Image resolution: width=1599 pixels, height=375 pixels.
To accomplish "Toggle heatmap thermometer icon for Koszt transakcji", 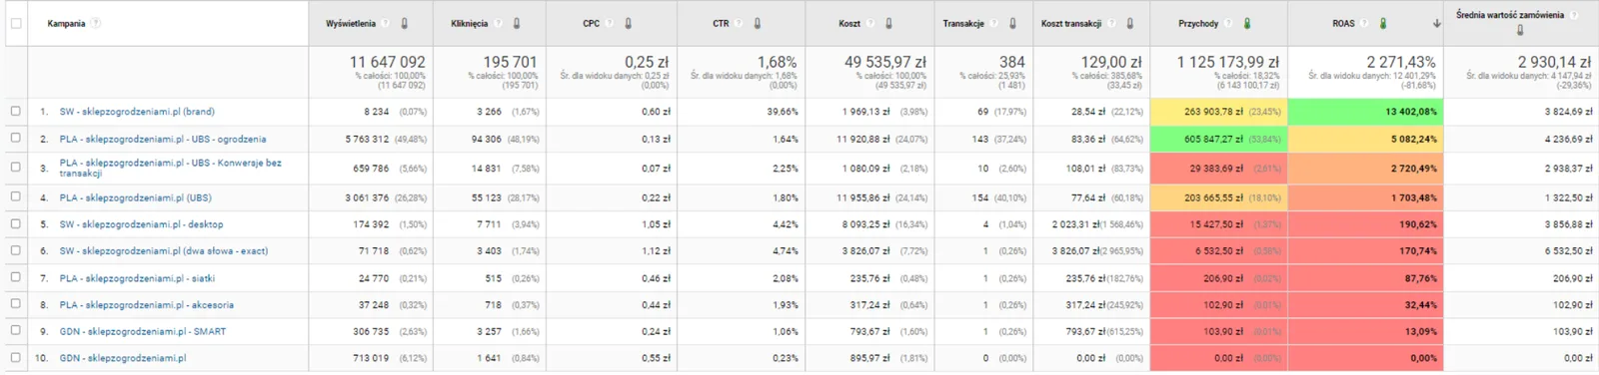I will pyautogui.click(x=1129, y=23).
